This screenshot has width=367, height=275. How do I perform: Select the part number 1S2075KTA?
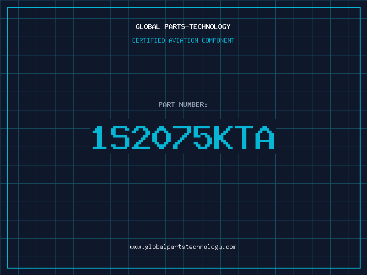(183, 137)
